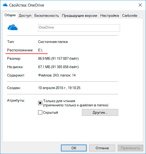Click the 'Другие...' attributes button
146x154 pixels.
[x=100, y=112]
